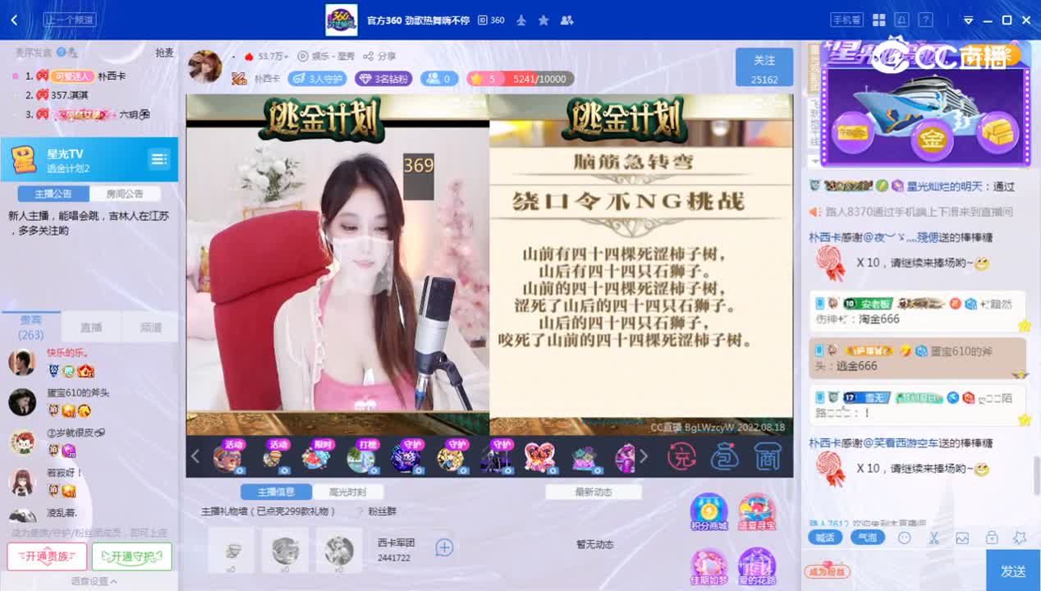Click the 成为粉丝 become fan button
1041x591 pixels.
point(827,571)
